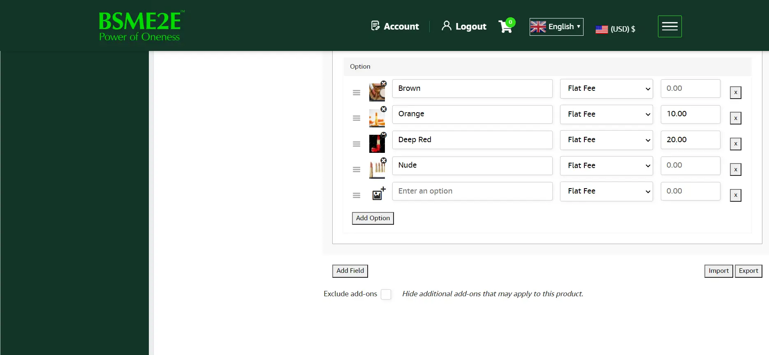Click the Brown option thumbnail
Image resolution: width=769 pixels, height=355 pixels.
coord(377,93)
